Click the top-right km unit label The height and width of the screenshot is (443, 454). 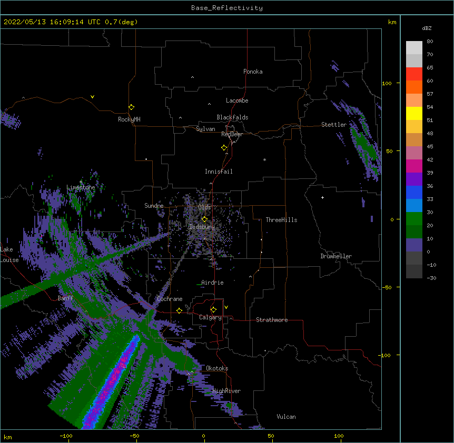click(392, 22)
